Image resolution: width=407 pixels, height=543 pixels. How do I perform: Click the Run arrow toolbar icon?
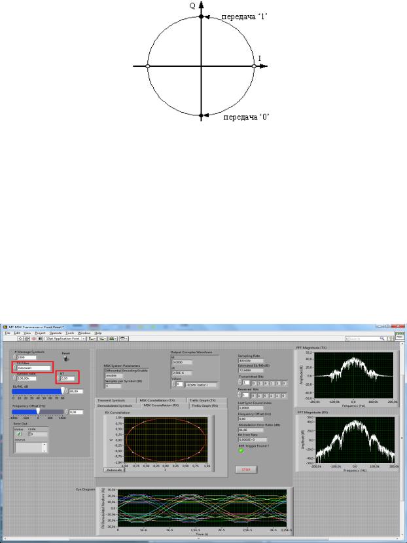(x=20, y=339)
